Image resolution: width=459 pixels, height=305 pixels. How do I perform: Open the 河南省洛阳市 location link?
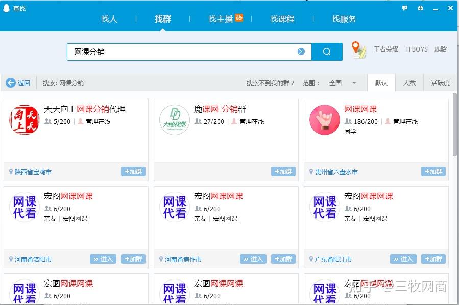33,260
